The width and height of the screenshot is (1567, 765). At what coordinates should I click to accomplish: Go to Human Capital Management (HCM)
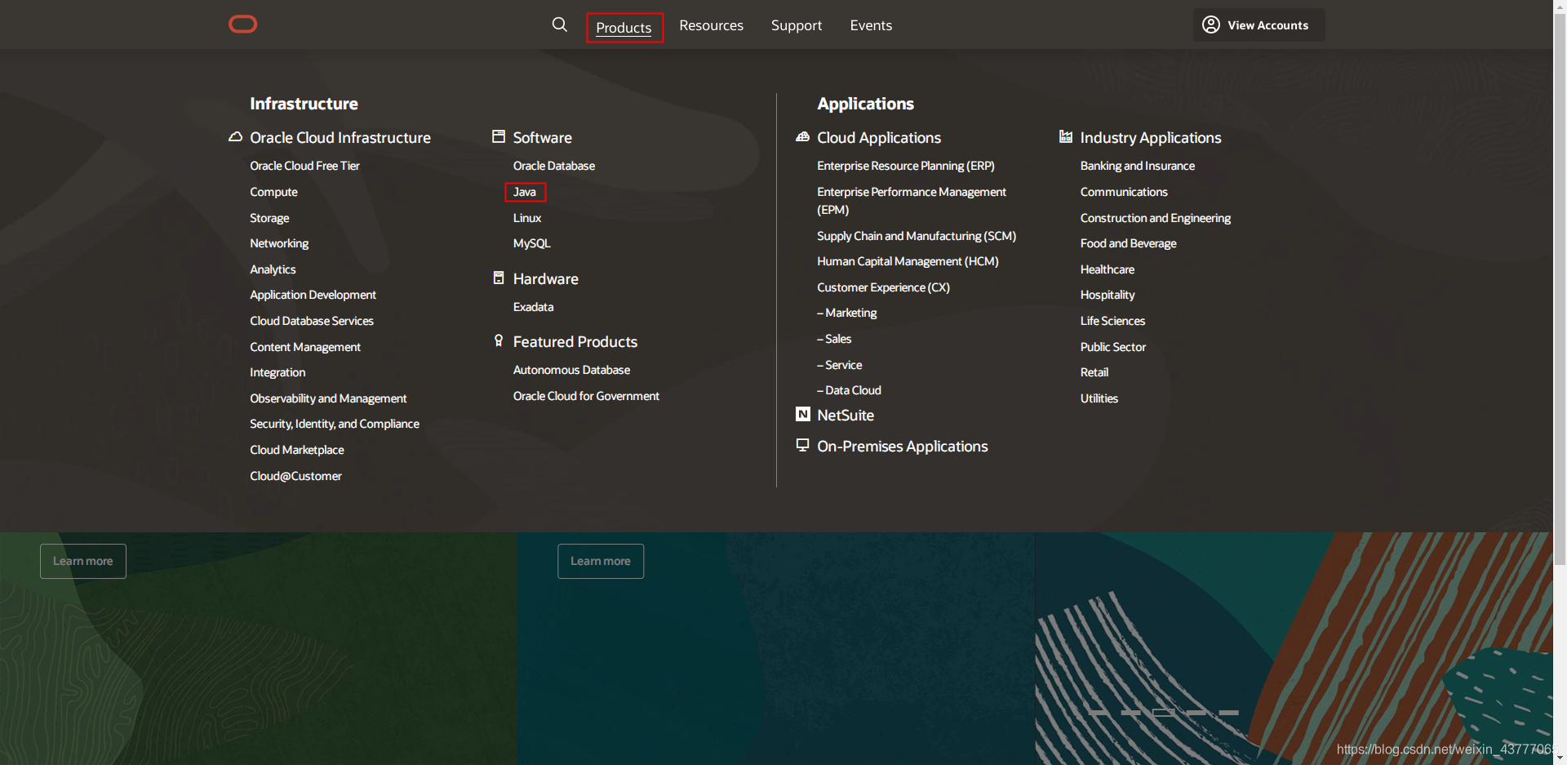(x=908, y=261)
